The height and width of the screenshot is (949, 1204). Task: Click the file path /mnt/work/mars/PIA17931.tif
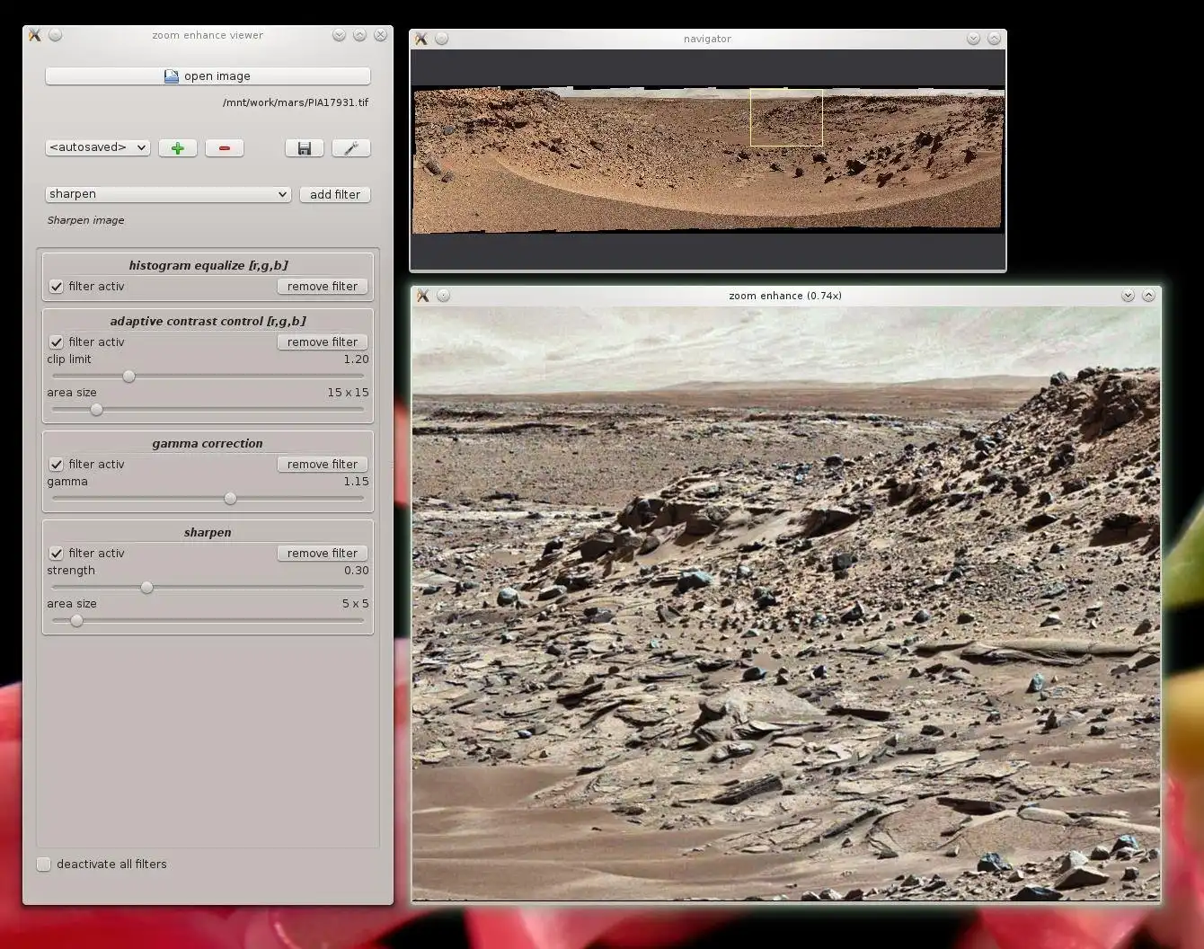coord(296,102)
